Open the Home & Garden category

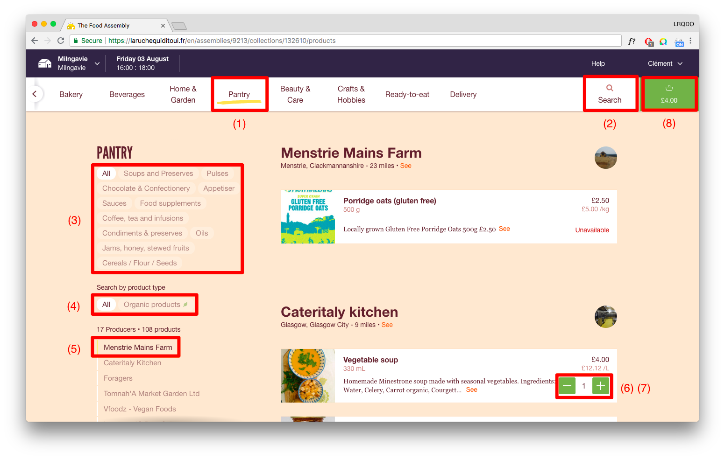pyautogui.click(x=183, y=94)
